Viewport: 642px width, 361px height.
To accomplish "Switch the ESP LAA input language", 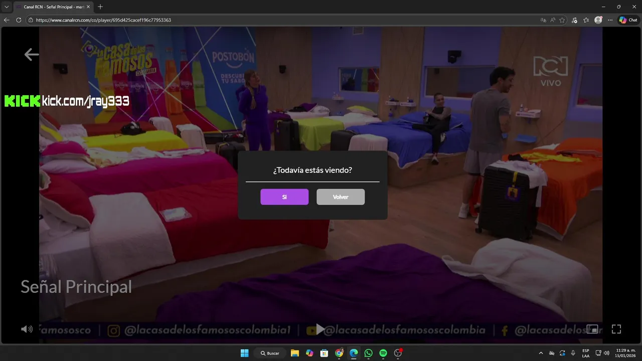I will point(586,353).
